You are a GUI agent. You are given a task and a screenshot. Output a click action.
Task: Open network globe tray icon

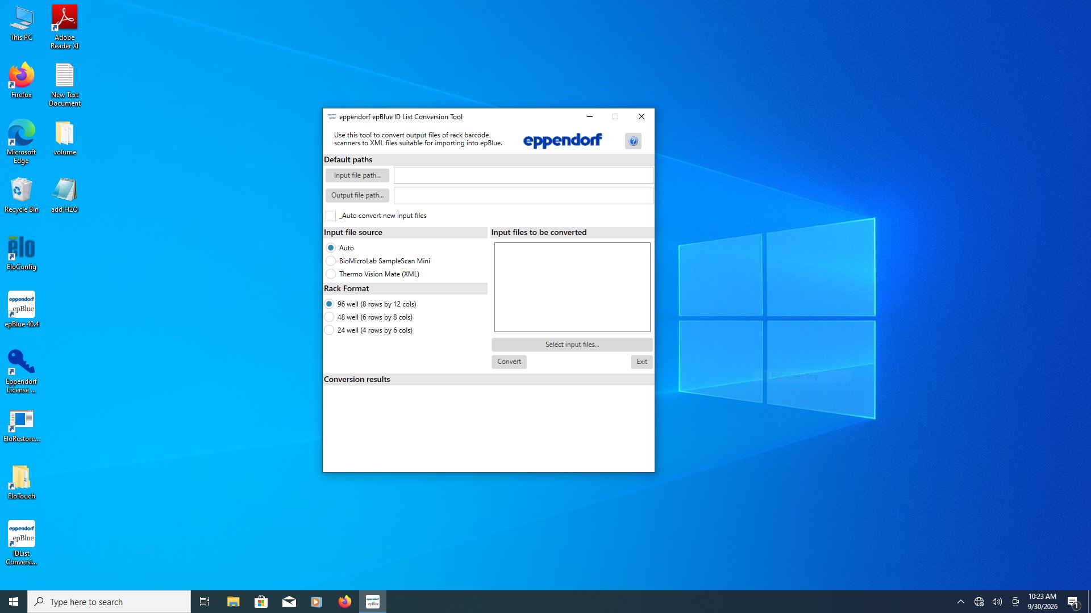coord(979,602)
